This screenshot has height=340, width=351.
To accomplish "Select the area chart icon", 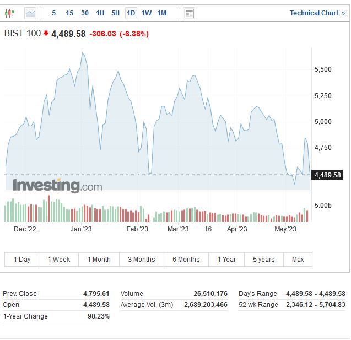I will coord(30,13).
